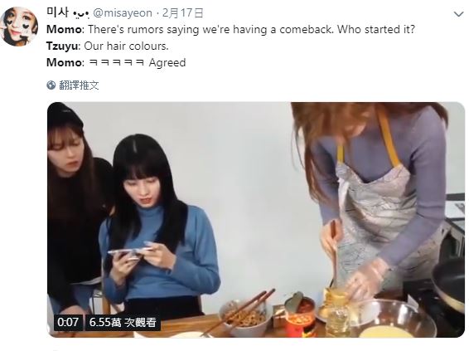Translate the tweet using 翻譯推文
Image resolution: width=469 pixels, height=351 pixels.
click(x=79, y=85)
